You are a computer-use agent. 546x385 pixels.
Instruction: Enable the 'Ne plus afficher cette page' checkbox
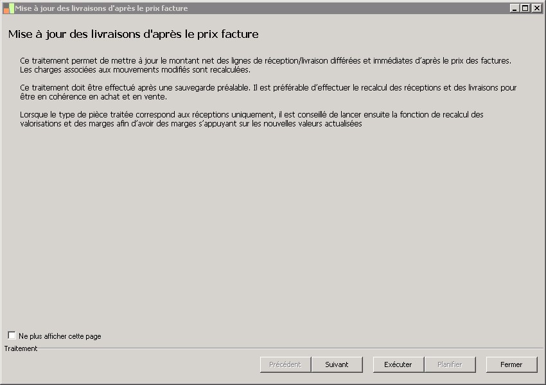[x=12, y=336]
